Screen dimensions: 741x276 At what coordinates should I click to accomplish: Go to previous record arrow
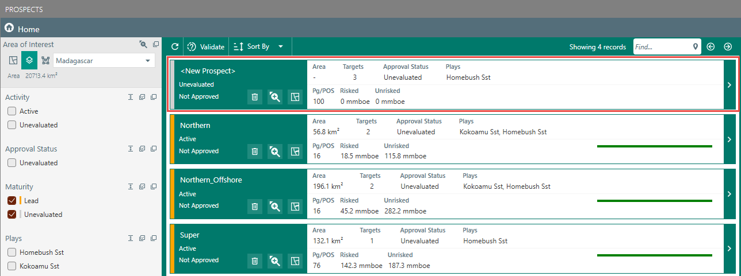[x=711, y=46]
